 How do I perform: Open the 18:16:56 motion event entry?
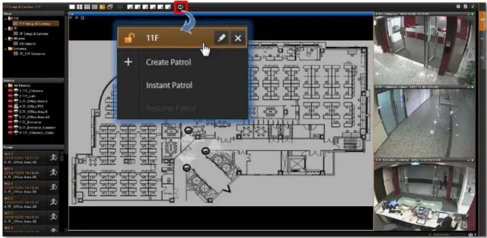click(x=31, y=172)
